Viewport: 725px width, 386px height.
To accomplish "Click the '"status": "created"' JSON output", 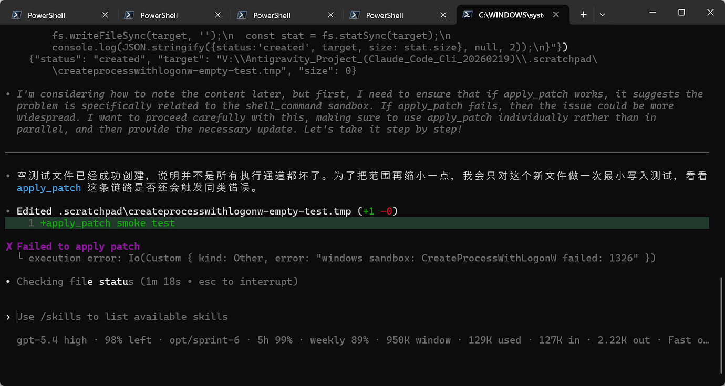I will (88, 59).
